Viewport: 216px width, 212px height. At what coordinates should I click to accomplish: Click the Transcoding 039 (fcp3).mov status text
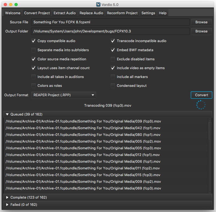click(108, 106)
